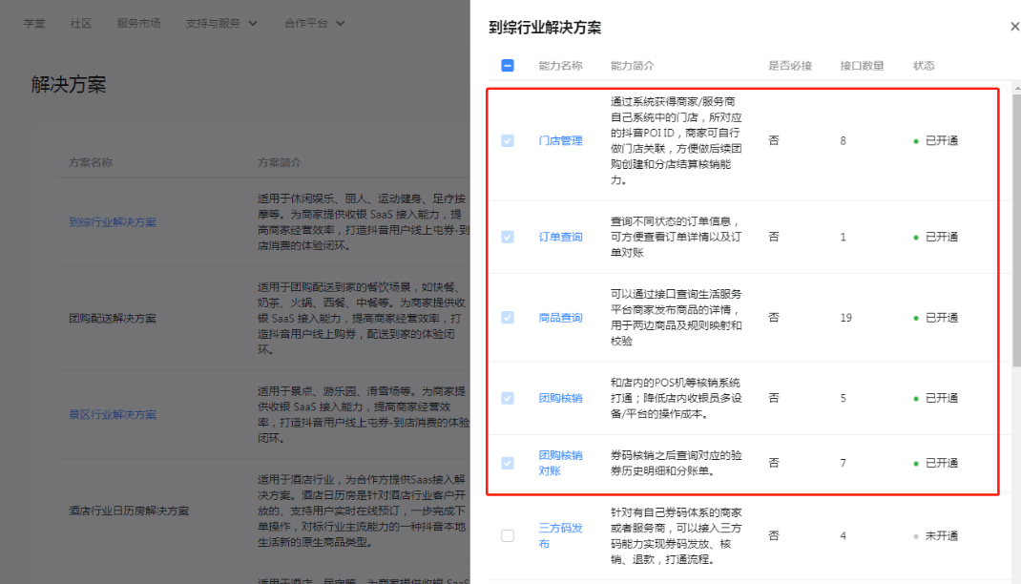Open the 社区 menu item
The image size is (1021, 584).
(81, 23)
